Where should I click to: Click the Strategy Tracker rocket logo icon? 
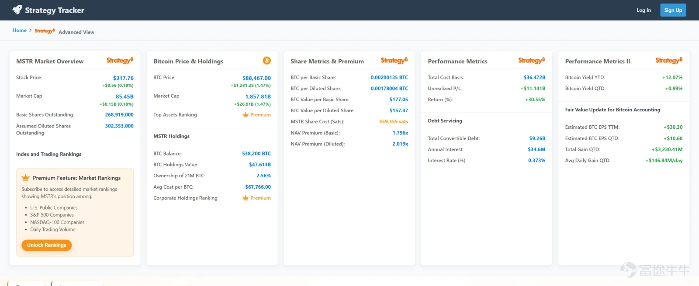[x=17, y=10]
